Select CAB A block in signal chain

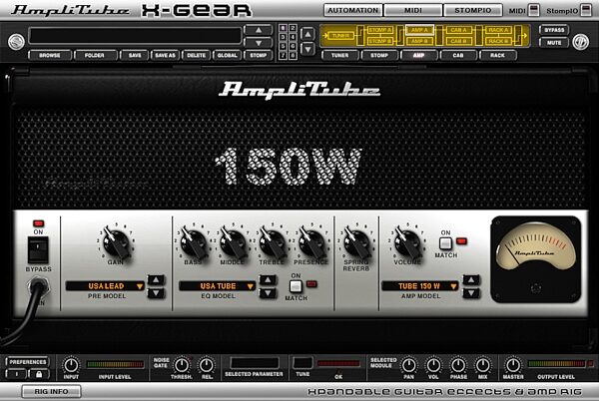coord(459,30)
